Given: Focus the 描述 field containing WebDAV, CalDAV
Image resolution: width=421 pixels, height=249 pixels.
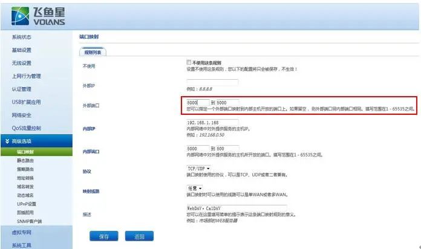Looking at the screenshot, I should pos(237,209).
